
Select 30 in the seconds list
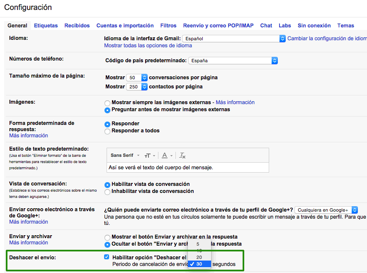coord(199,264)
